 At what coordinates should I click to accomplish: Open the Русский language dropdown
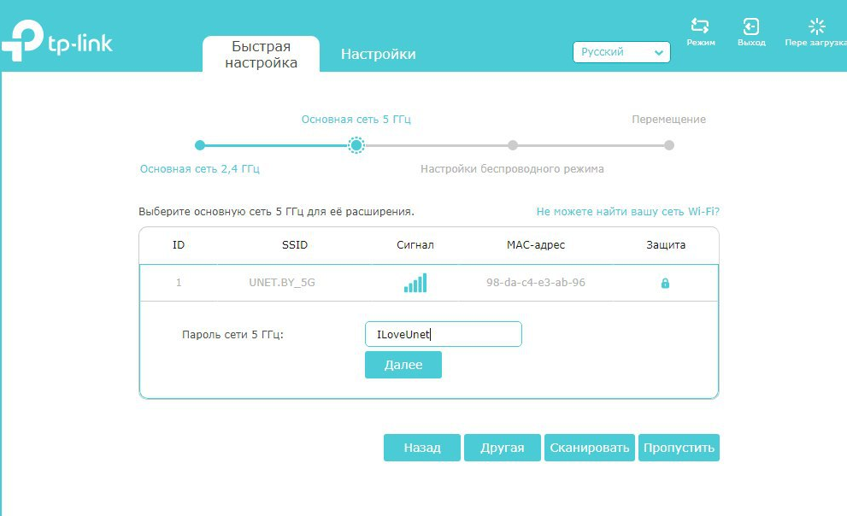pyautogui.click(x=621, y=52)
